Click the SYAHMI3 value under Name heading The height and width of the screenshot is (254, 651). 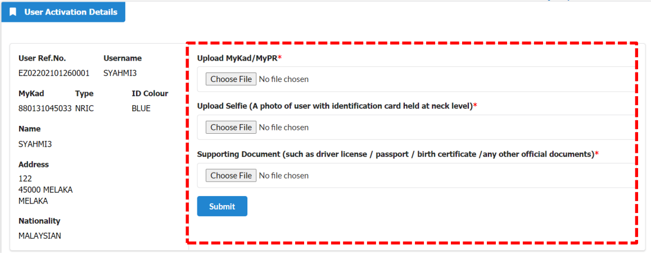(x=35, y=144)
